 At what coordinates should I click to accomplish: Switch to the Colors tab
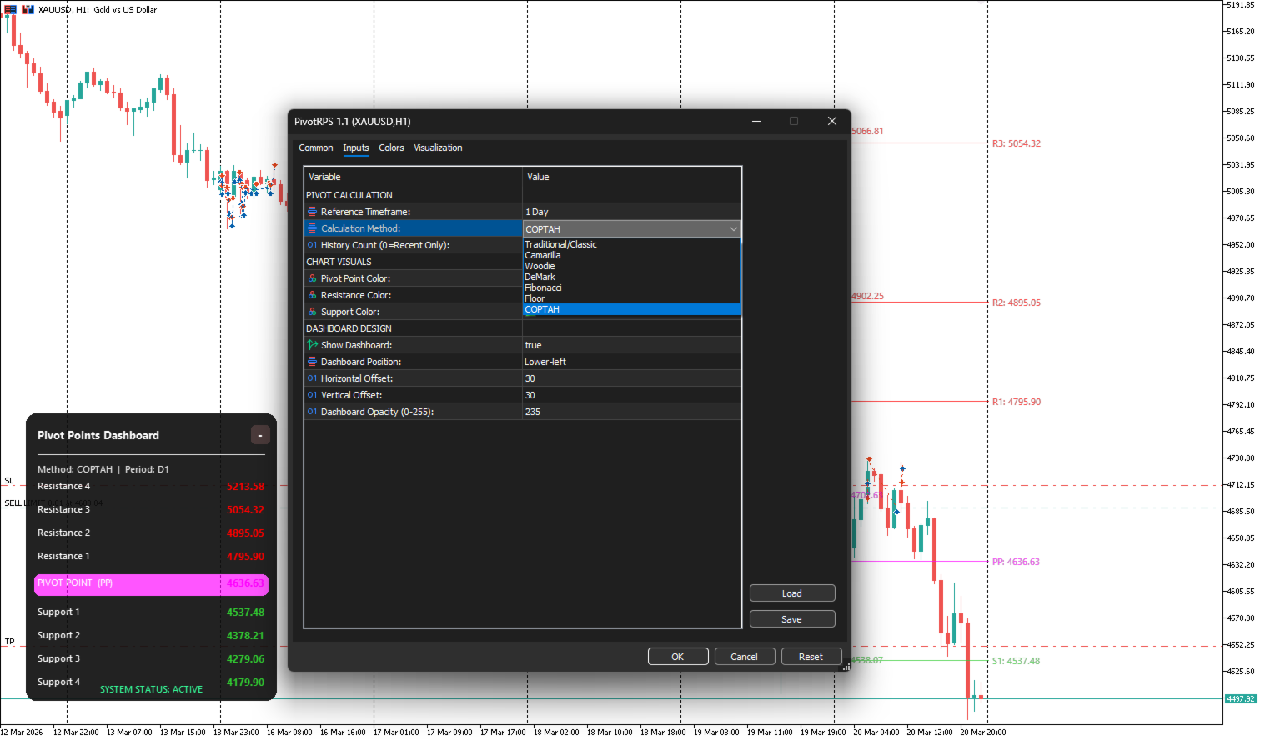391,148
